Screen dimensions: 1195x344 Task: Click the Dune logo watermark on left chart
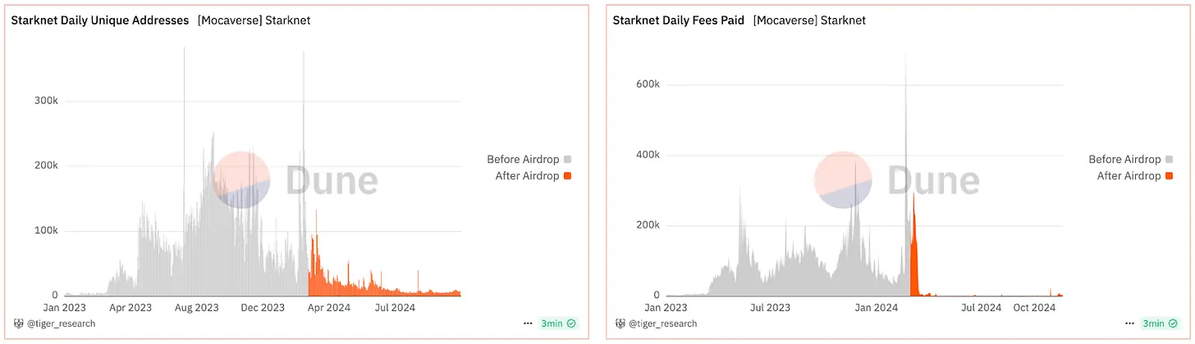(295, 180)
